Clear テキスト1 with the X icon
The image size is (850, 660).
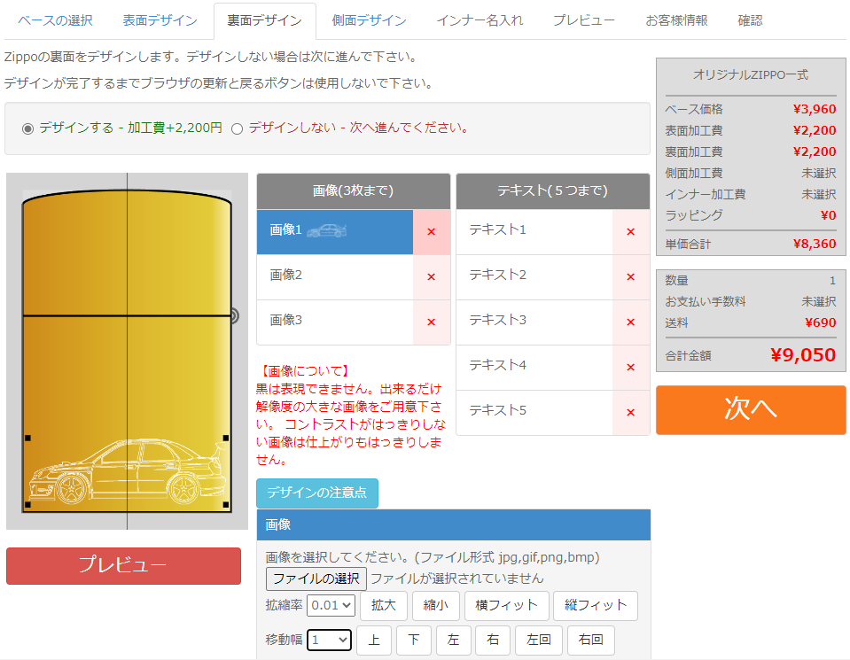pos(631,232)
